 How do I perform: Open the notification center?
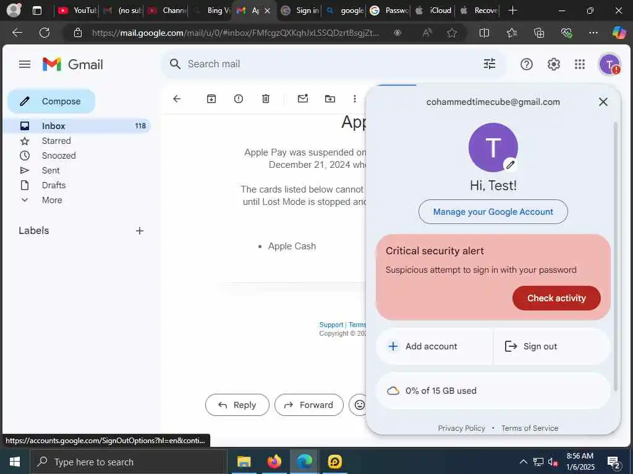[x=613, y=462]
